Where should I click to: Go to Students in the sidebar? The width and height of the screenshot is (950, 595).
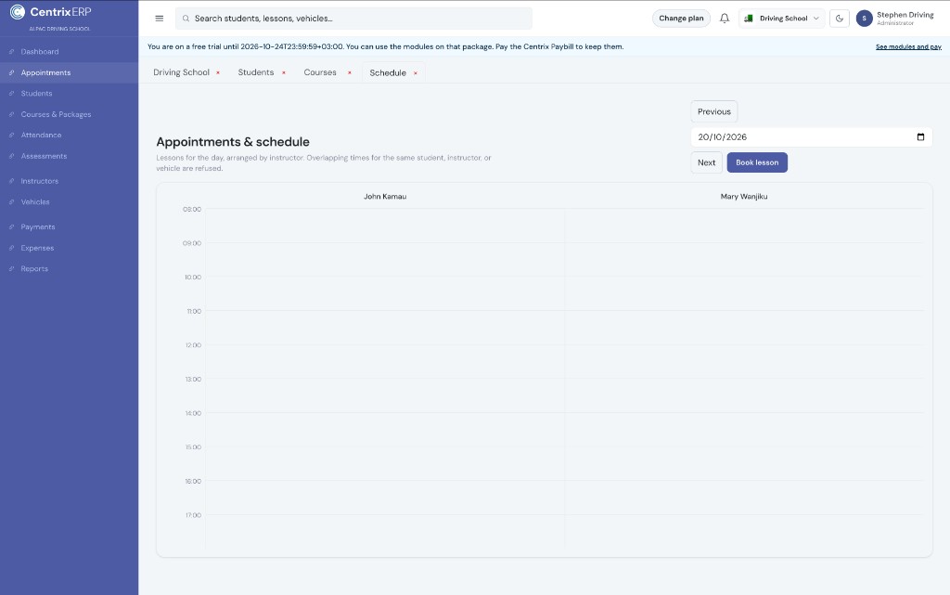[x=69, y=94]
